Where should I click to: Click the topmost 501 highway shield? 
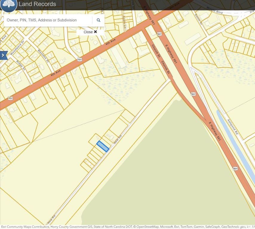[160, 34]
